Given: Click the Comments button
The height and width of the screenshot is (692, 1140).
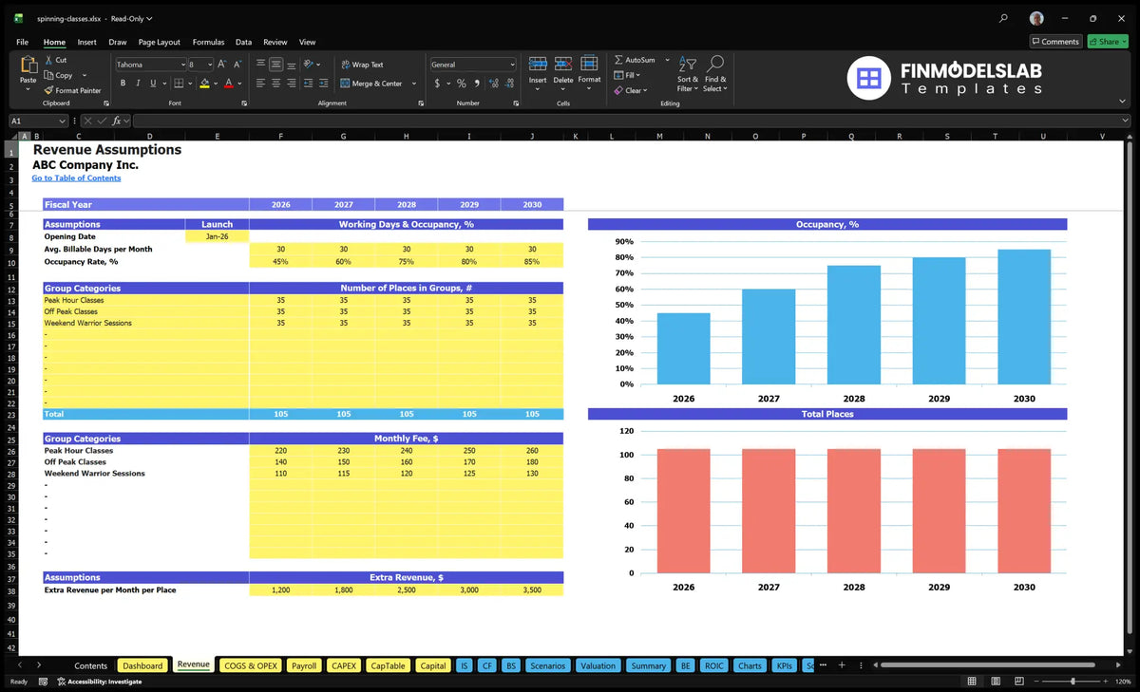Looking at the screenshot, I should 1055,42.
